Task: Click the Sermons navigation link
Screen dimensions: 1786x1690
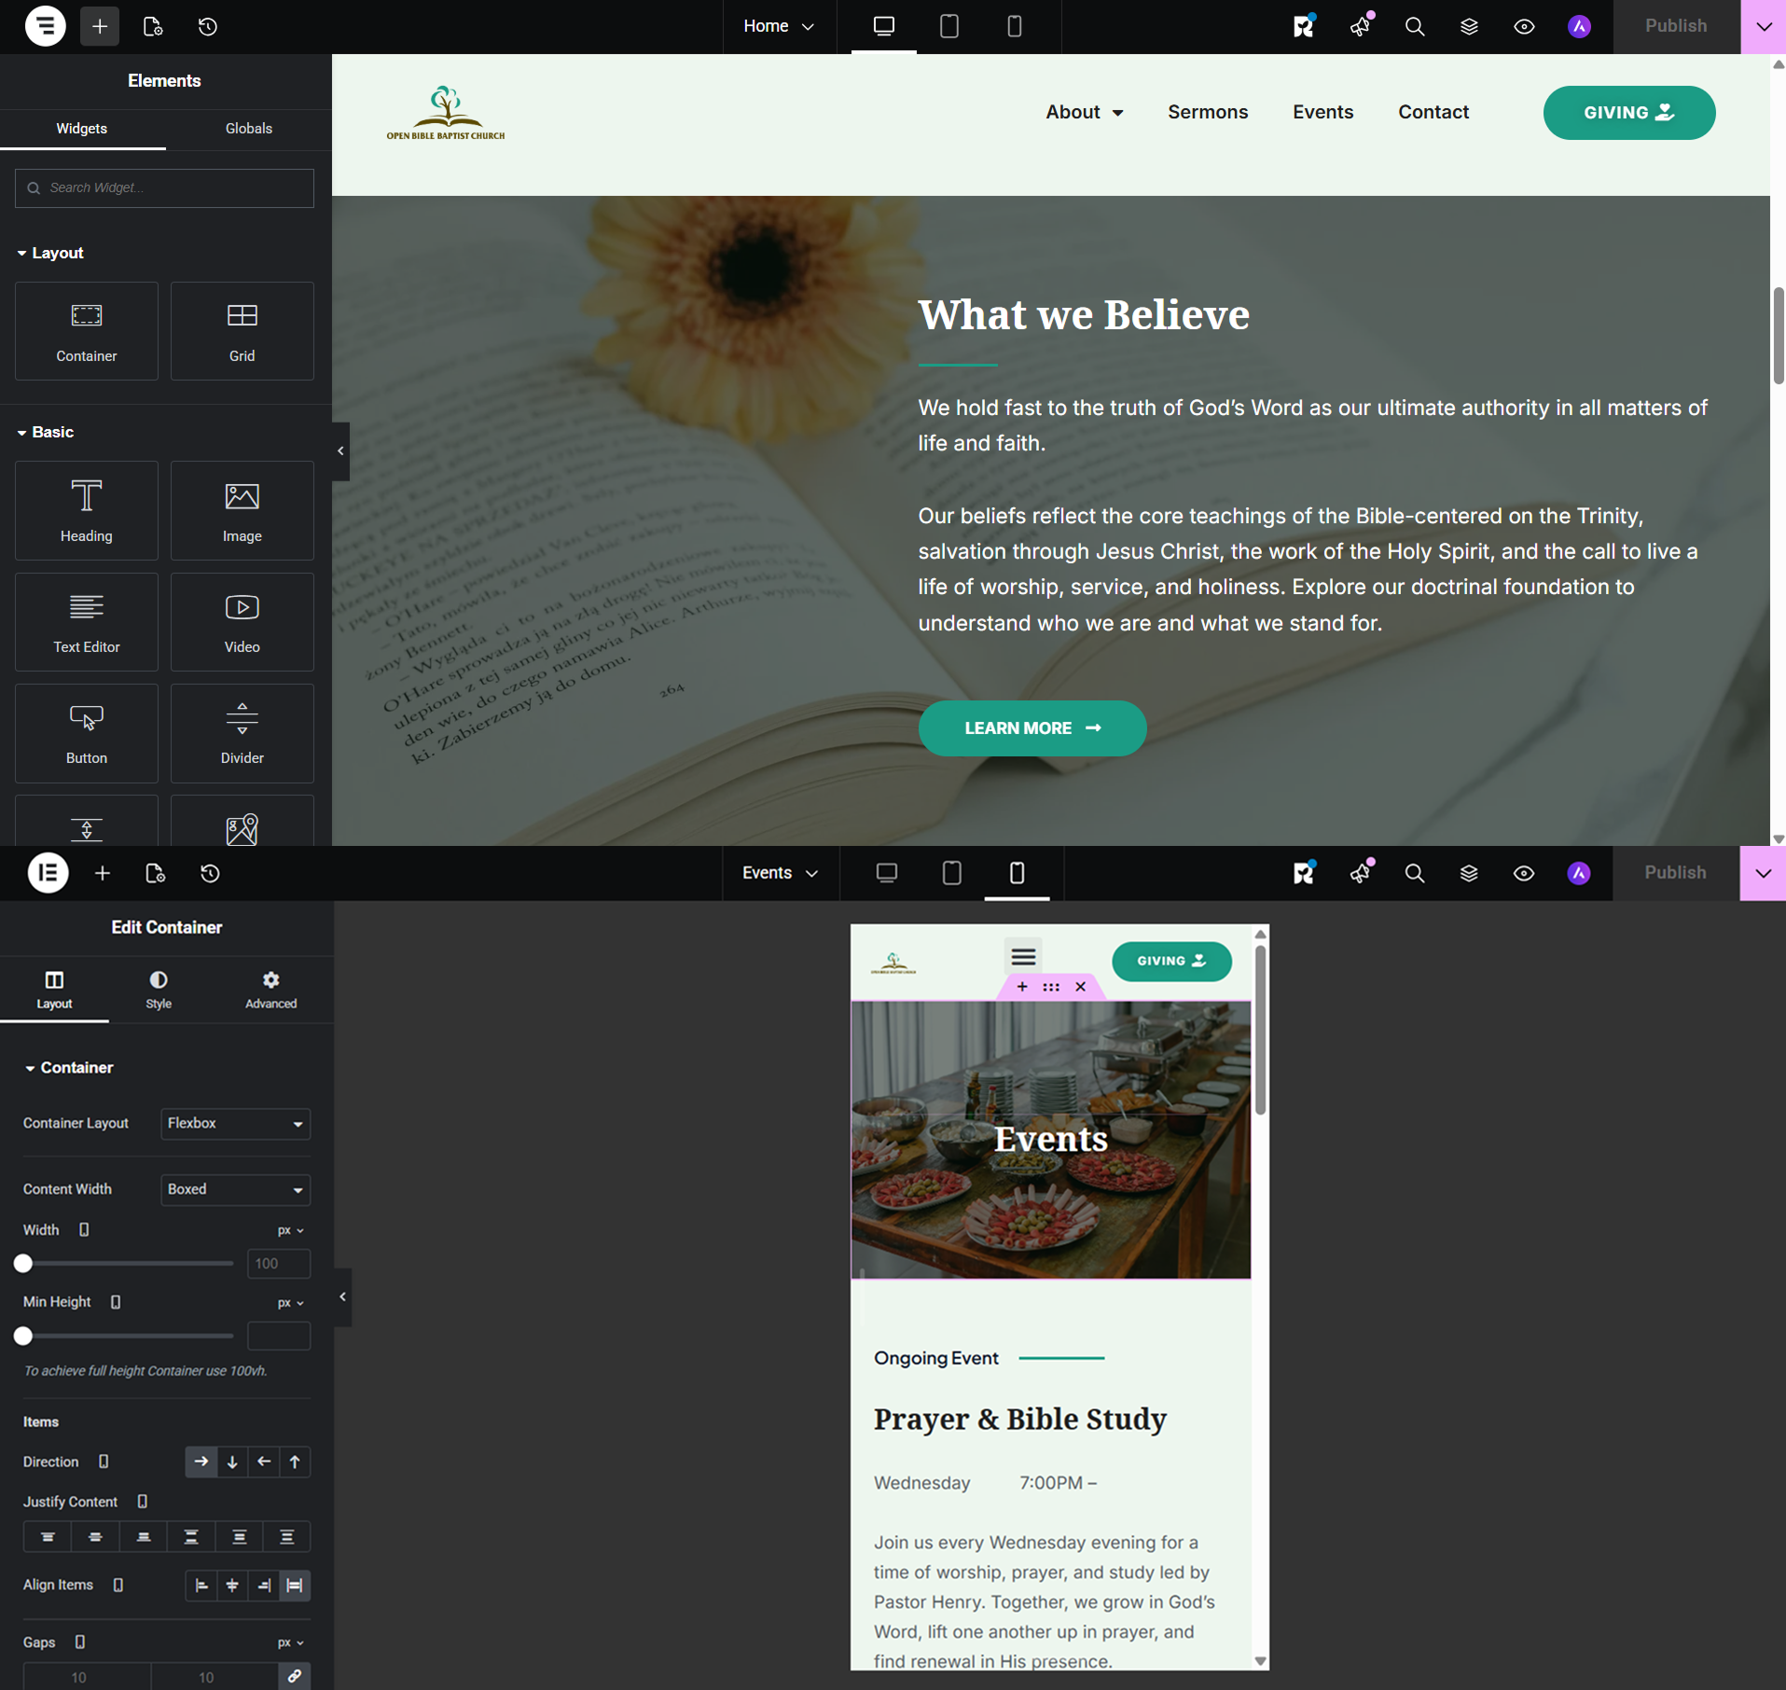Action: pyautogui.click(x=1208, y=112)
